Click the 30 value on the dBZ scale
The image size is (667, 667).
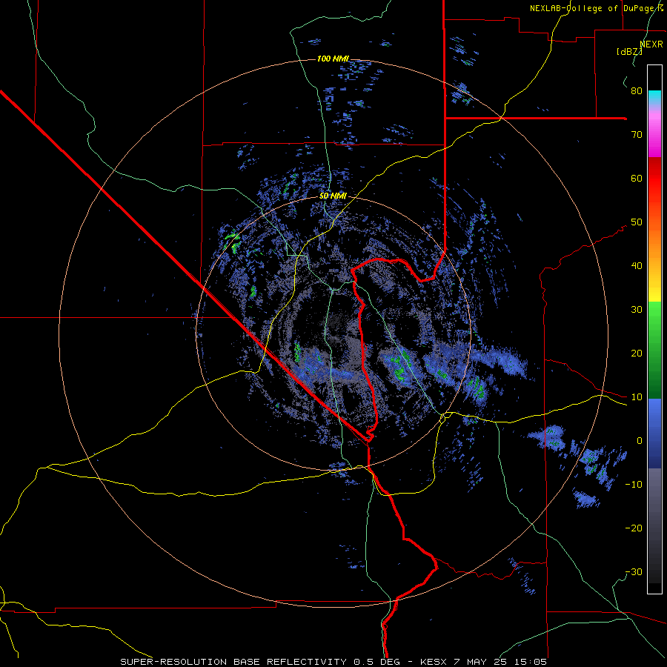(x=637, y=310)
